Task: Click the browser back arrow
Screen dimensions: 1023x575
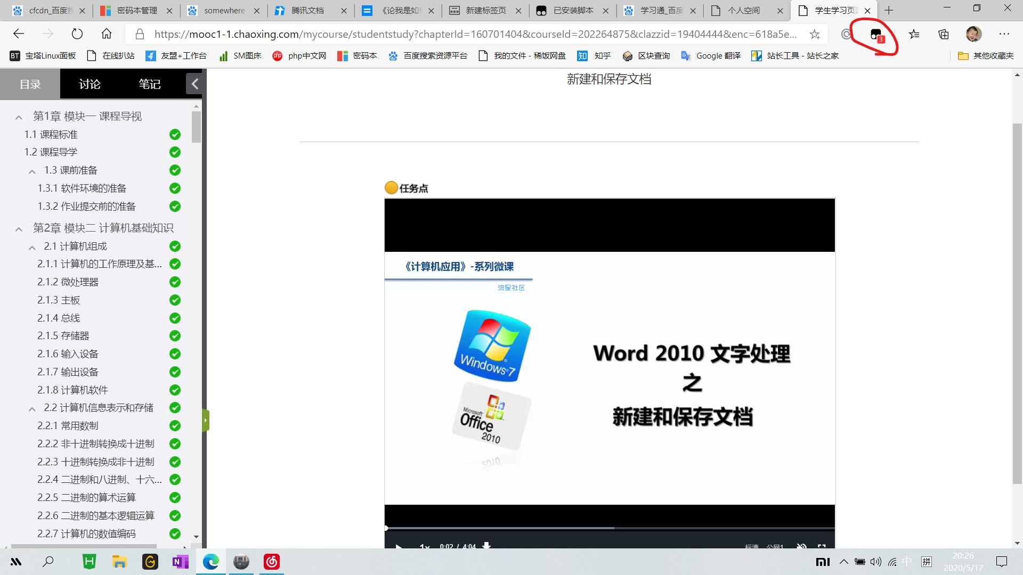Action: pos(19,34)
